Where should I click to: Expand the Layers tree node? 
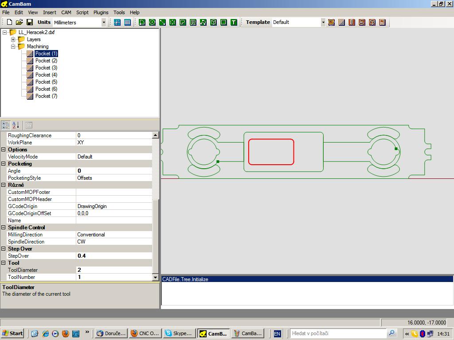pos(13,39)
